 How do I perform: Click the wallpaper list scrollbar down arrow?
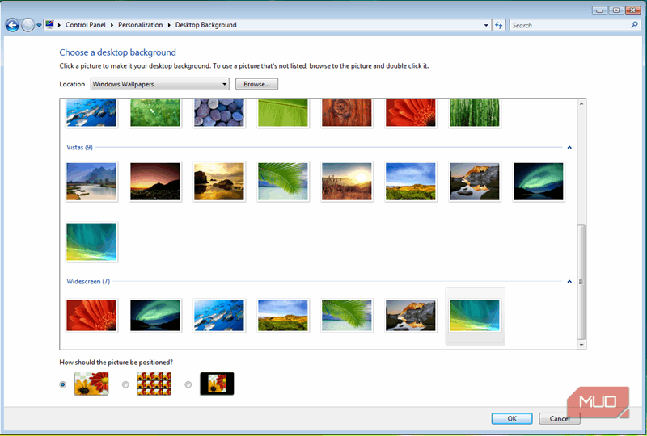(x=581, y=344)
